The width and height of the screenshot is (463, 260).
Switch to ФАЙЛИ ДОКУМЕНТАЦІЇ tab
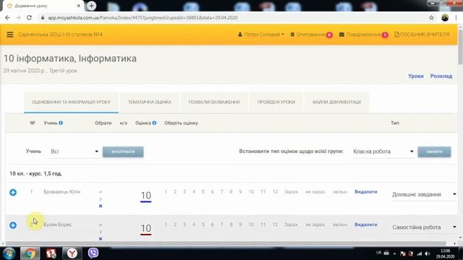coord(336,102)
